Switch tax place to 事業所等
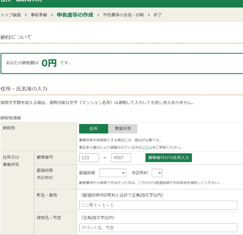Viewport: 243px width, 235px height. (123, 129)
